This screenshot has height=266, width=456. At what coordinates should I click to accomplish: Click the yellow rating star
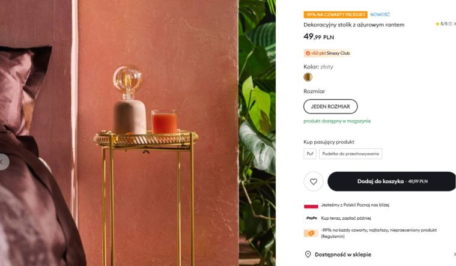437,24
